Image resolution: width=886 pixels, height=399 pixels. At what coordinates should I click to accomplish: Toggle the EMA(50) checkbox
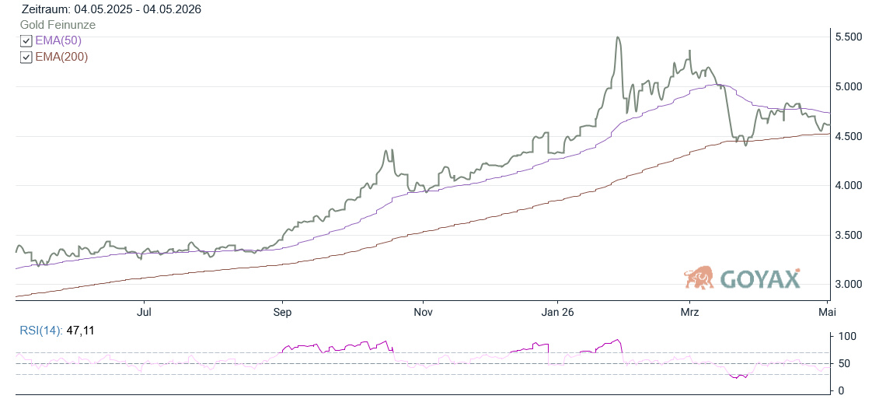click(x=26, y=40)
